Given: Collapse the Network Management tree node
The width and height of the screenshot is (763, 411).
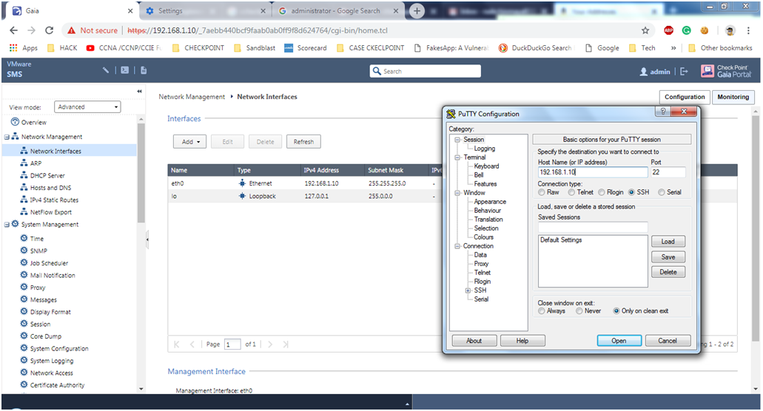Looking at the screenshot, I should [7, 137].
